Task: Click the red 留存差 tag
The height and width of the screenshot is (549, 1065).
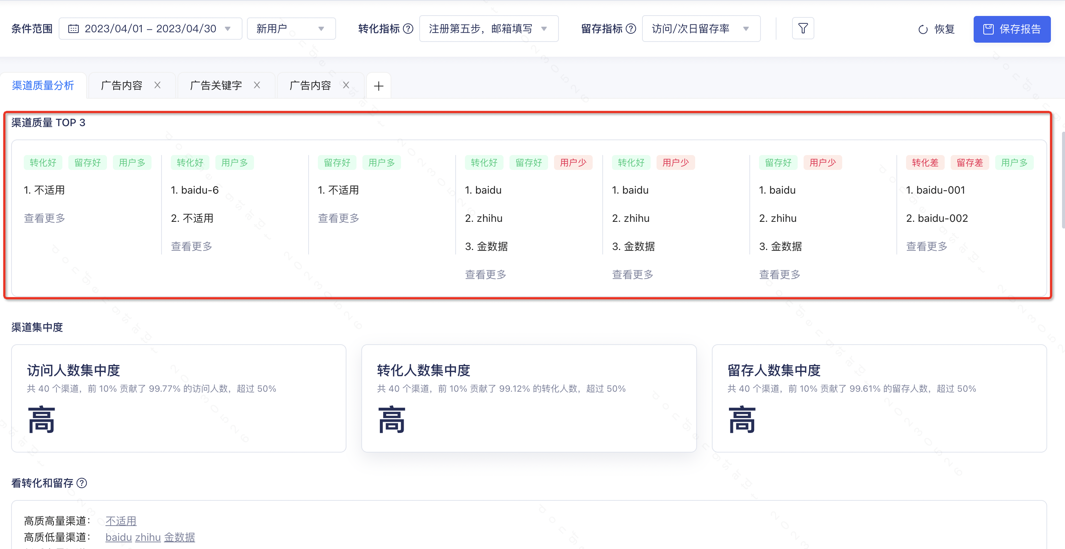Action: [970, 163]
